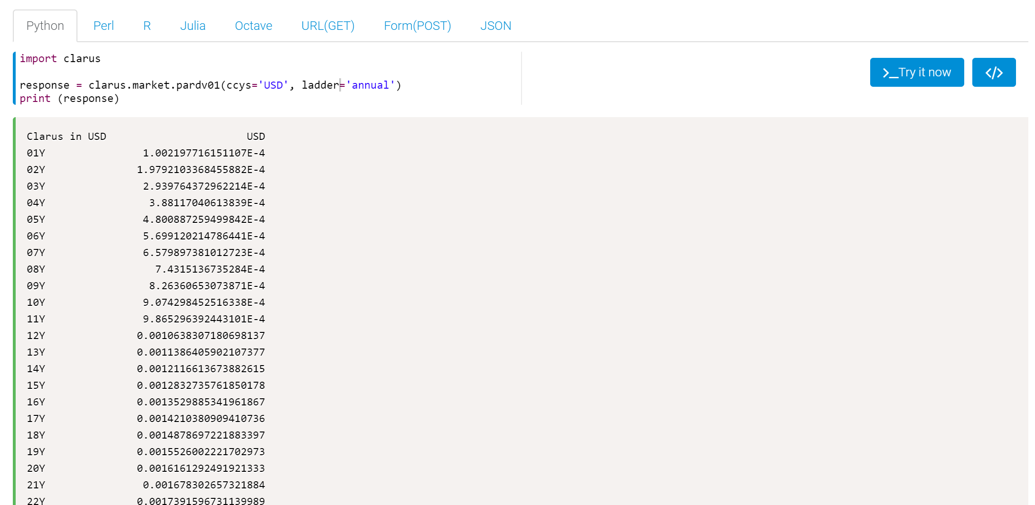Click value 1.002197716151107E-4

tap(204, 153)
